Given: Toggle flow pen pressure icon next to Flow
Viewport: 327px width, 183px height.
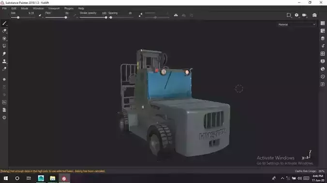Looking at the screenshot, I should pos(74,15).
